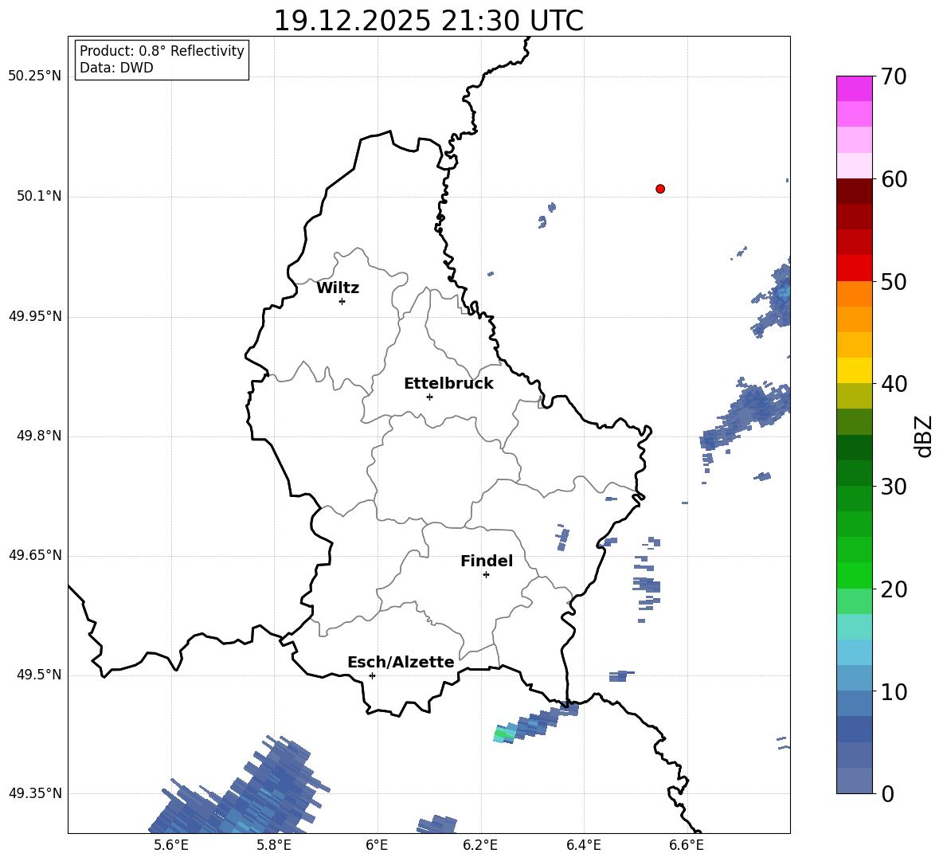Screen dimensions: 943x861
Task: Select the "Esch/Alzette" city label
Action: click(x=401, y=662)
